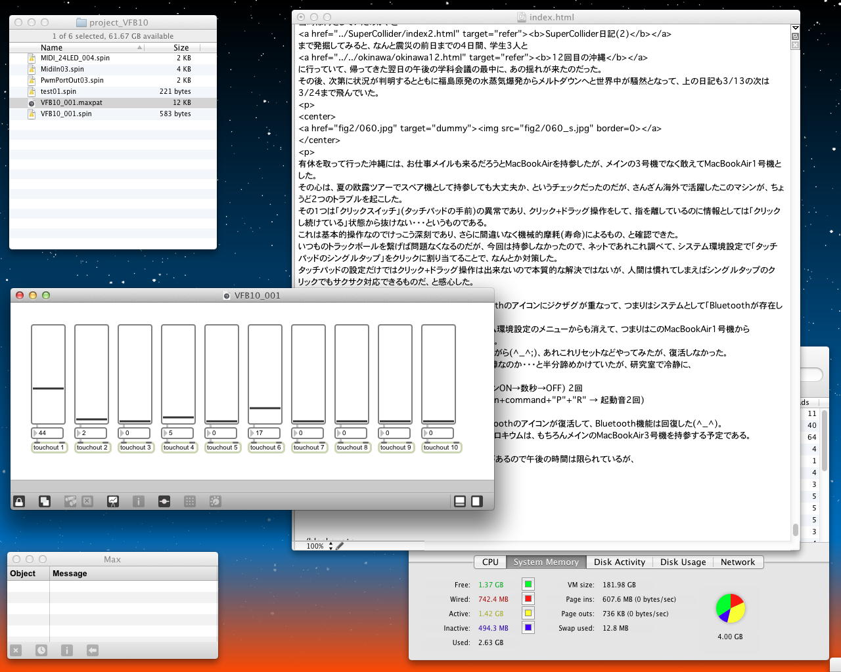The height and width of the screenshot is (672, 841).
Task: Open the Disk Activity tab
Action: pos(619,562)
